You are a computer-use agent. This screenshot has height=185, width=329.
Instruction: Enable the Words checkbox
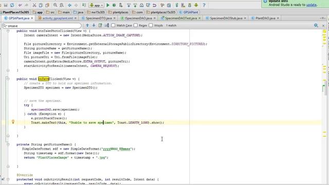click(x=151, y=25)
